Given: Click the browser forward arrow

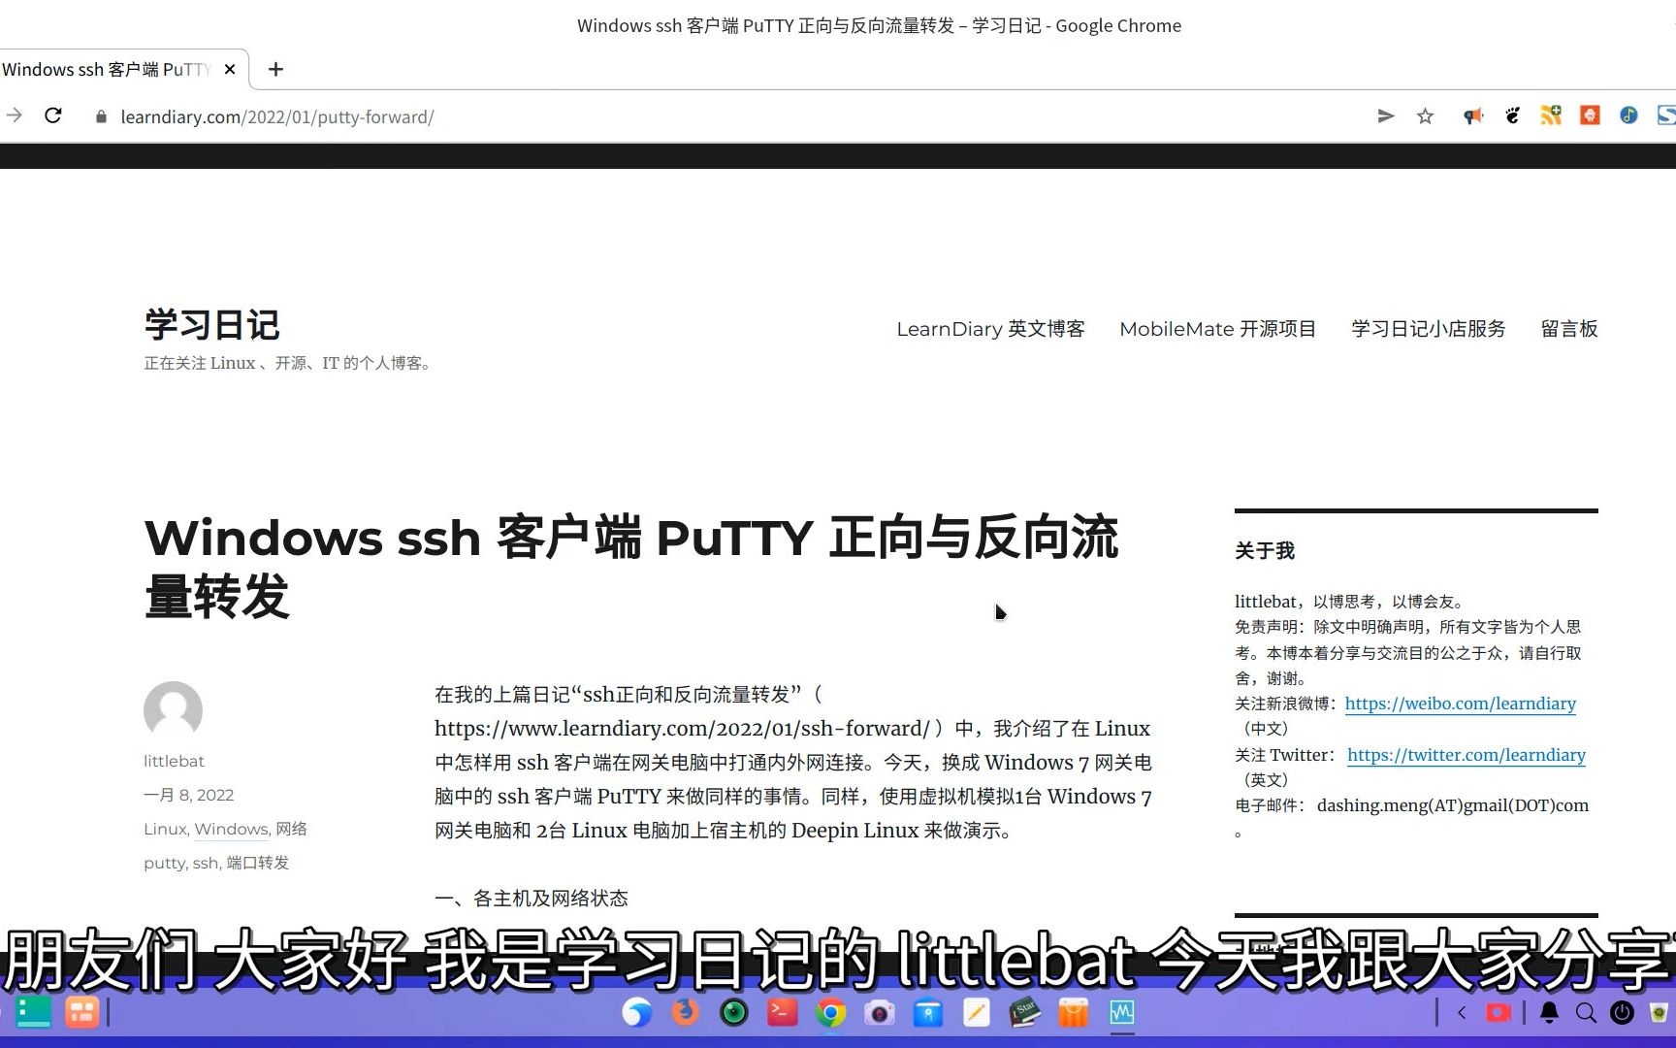Looking at the screenshot, I should click(x=14, y=115).
